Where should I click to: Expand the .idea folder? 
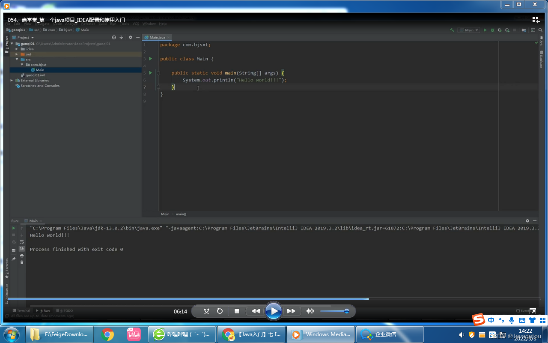(x=17, y=49)
